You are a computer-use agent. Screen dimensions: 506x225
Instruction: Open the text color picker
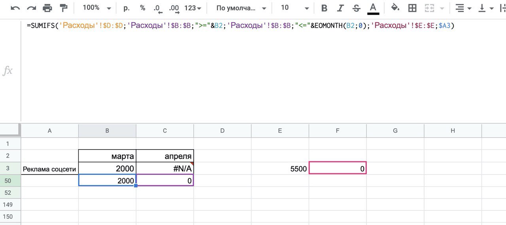[x=373, y=8]
